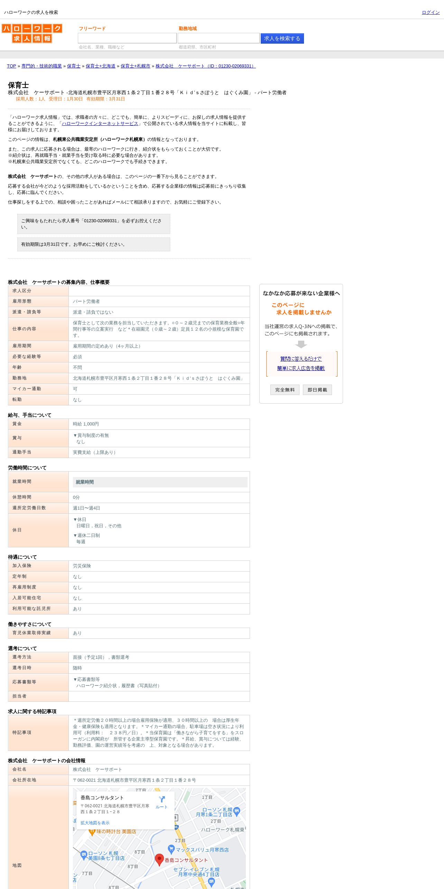This screenshot has width=444, height=889.
Task: Click the 即日掲載 button
Action: (x=317, y=390)
